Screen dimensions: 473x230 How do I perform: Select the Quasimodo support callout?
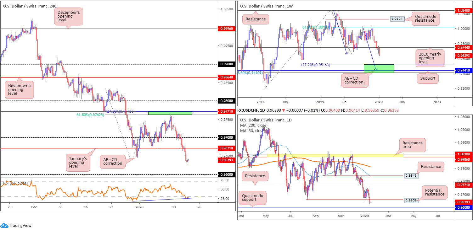point(252,198)
